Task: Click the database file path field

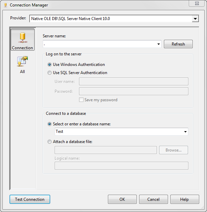Action: (106, 150)
